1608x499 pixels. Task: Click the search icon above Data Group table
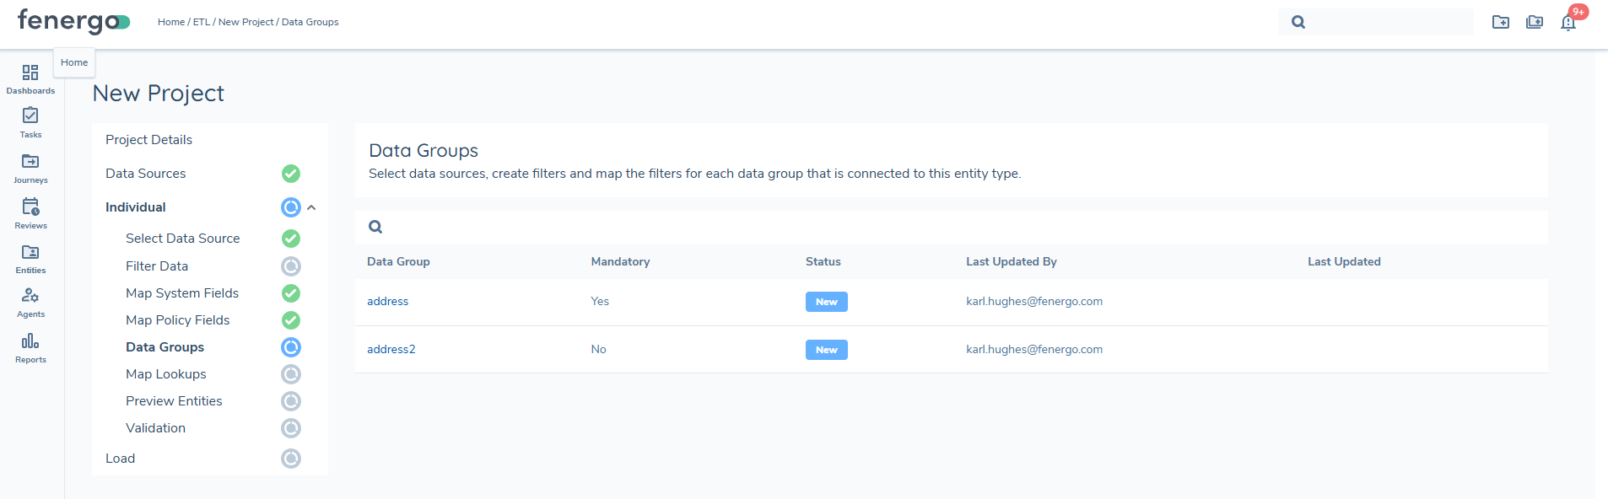[375, 227]
